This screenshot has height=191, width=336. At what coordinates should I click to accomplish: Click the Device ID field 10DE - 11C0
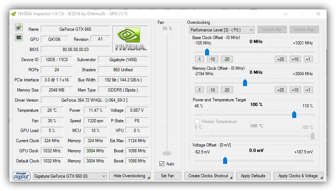point(56,60)
